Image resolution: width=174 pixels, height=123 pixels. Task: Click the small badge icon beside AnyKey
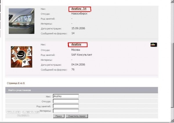pyautogui.click(x=154, y=45)
